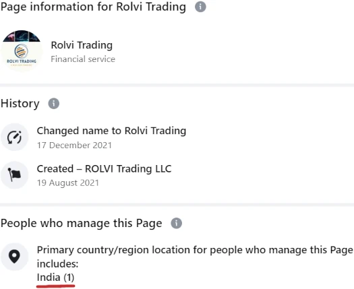
Task: Click Page information for Rolvi Trading title
Action: (93, 7)
